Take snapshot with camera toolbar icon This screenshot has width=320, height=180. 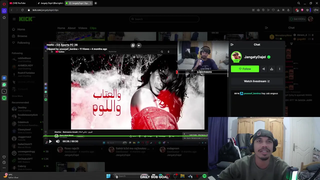tap(258, 10)
